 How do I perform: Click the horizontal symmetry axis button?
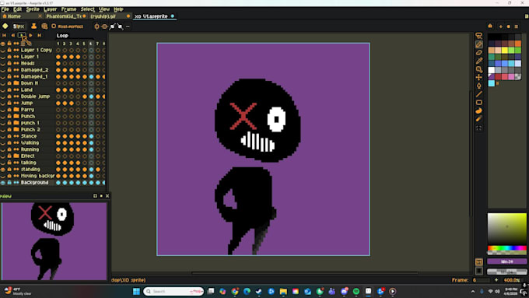click(104, 26)
